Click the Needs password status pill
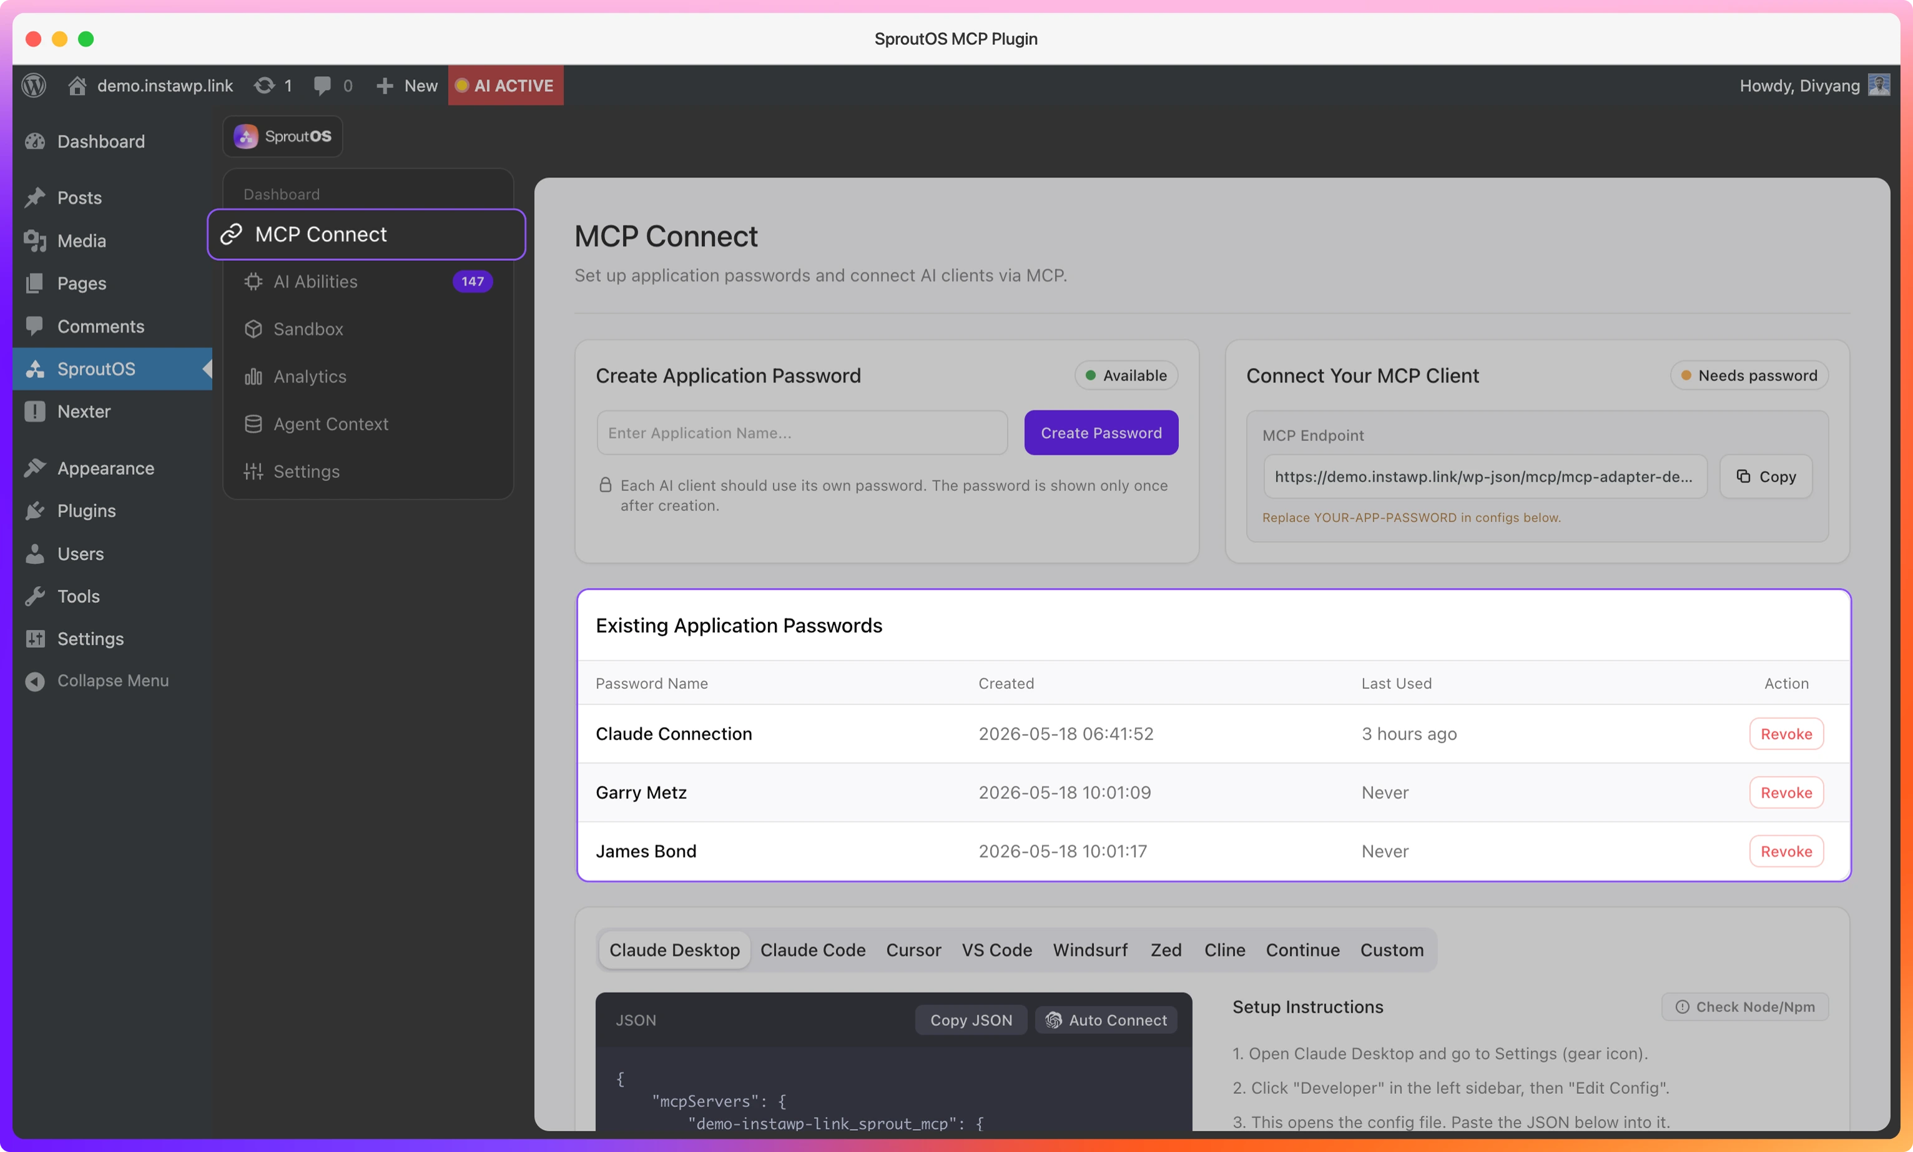This screenshot has width=1913, height=1152. coord(1749,376)
